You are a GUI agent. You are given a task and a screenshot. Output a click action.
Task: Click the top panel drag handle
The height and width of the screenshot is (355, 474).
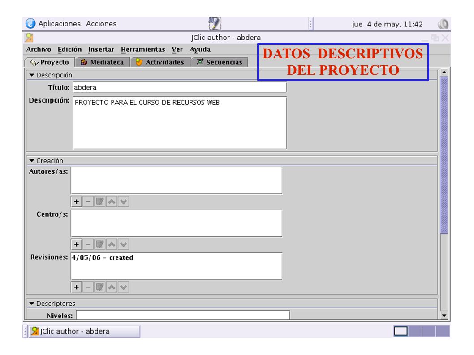point(310,24)
